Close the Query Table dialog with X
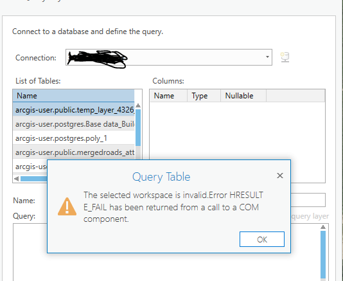Screen dimensions: 343x281 pos(280,176)
